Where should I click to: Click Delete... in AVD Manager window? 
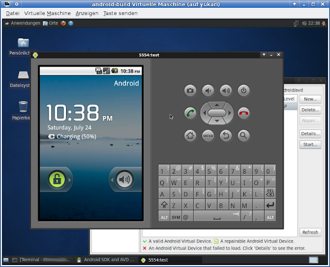[310, 110]
